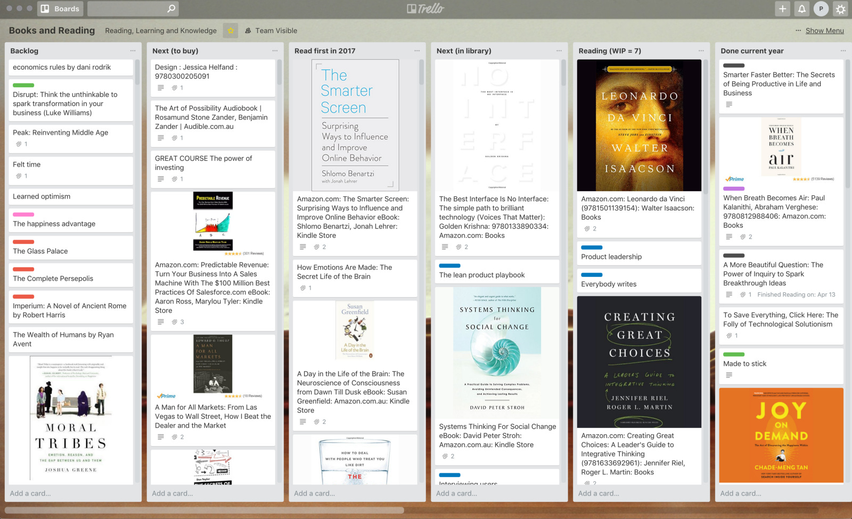Click attachment icon on To Save Everything card
This screenshot has width=852, height=519.
click(729, 336)
